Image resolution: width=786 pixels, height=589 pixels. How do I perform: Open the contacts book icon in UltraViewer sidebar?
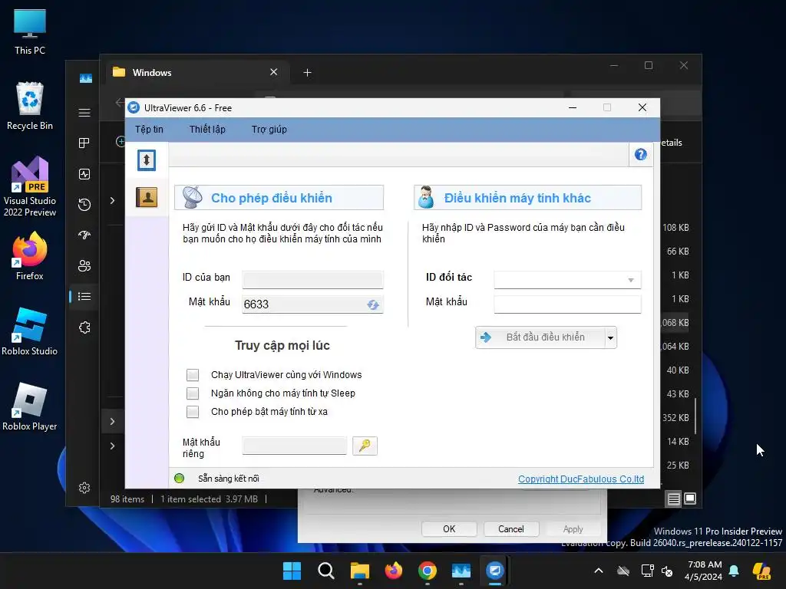tap(147, 197)
